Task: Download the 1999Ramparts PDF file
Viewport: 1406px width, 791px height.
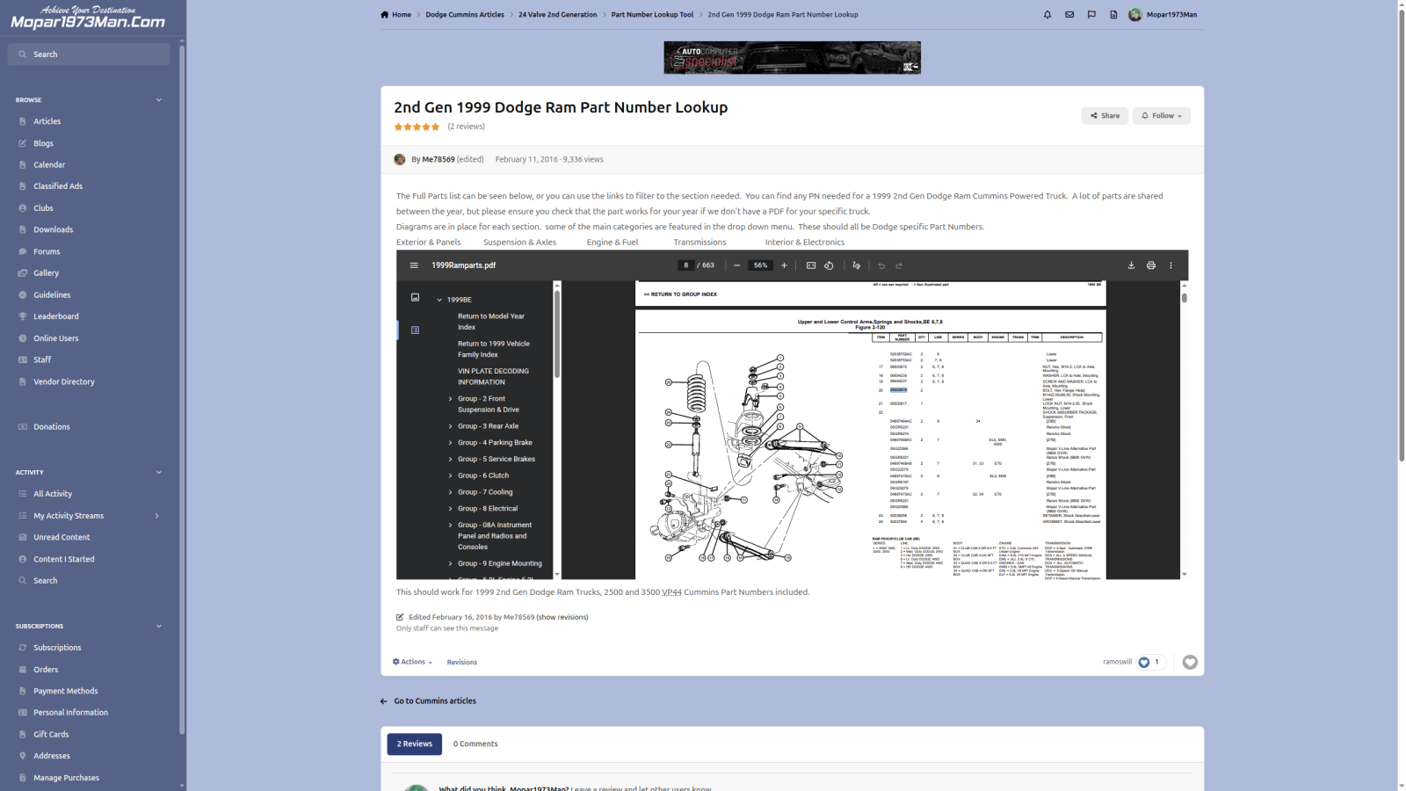Action: (1131, 265)
